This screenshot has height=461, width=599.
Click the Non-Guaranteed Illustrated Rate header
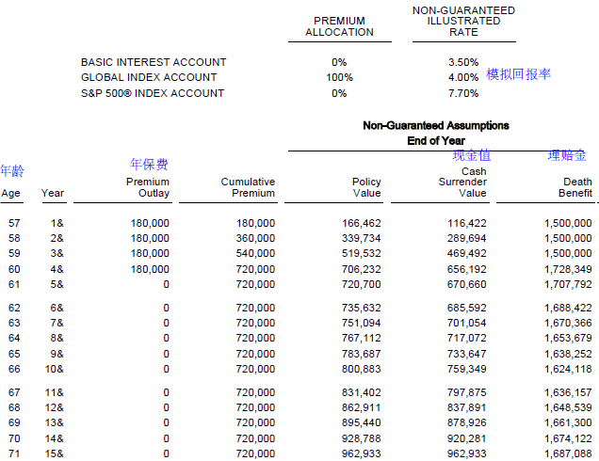pyautogui.click(x=463, y=21)
